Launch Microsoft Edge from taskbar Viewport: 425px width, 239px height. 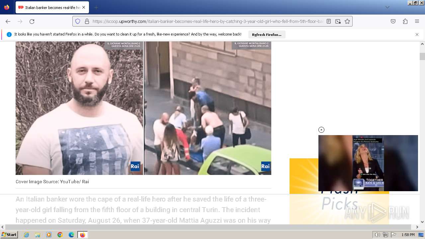(x=71, y=235)
